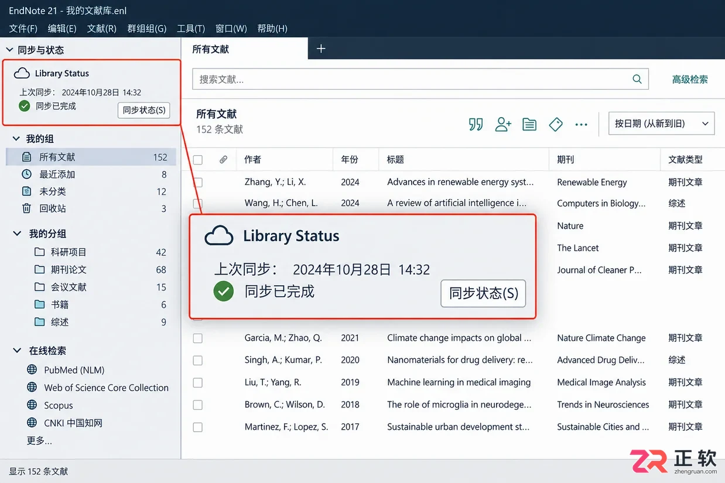Screen dimensions: 725x483
Task: Click the 更多... link under online search
Action: click(x=39, y=440)
